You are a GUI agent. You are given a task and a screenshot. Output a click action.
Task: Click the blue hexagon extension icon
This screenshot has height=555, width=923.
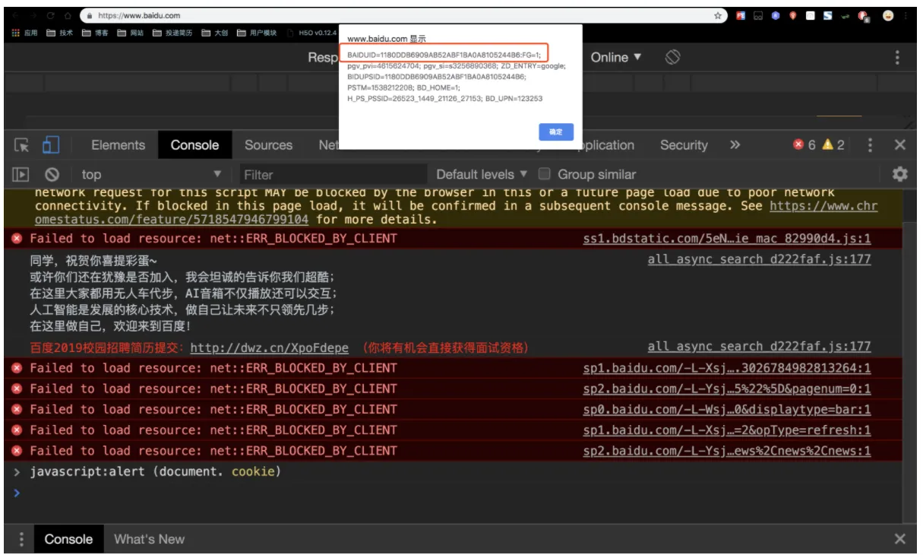point(776,15)
